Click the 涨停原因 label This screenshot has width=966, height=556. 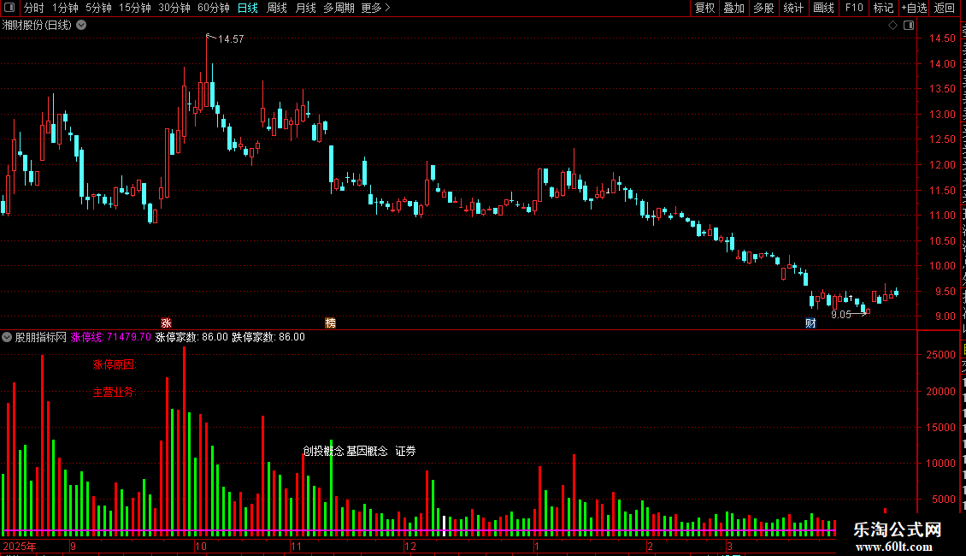pos(115,365)
